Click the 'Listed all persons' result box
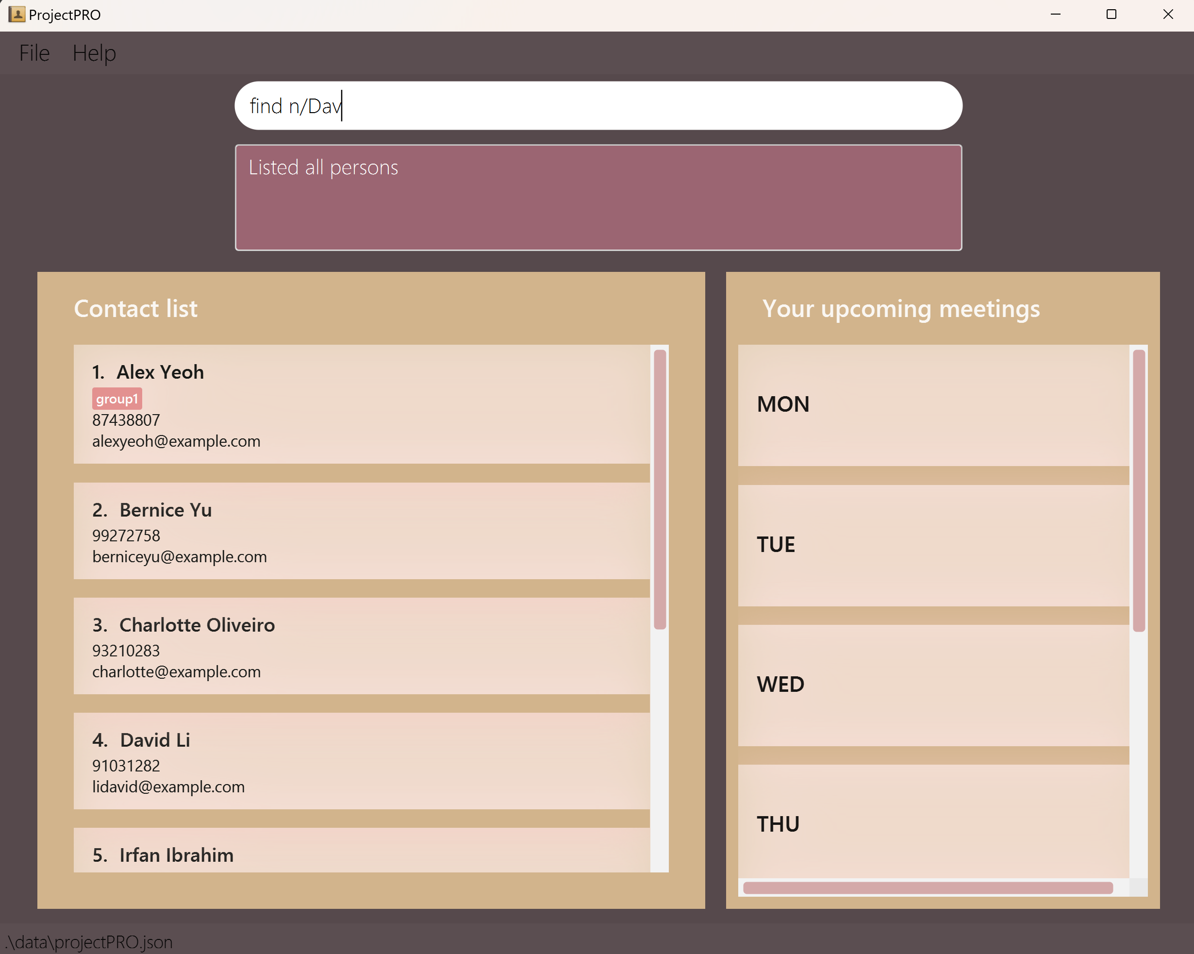 598,198
